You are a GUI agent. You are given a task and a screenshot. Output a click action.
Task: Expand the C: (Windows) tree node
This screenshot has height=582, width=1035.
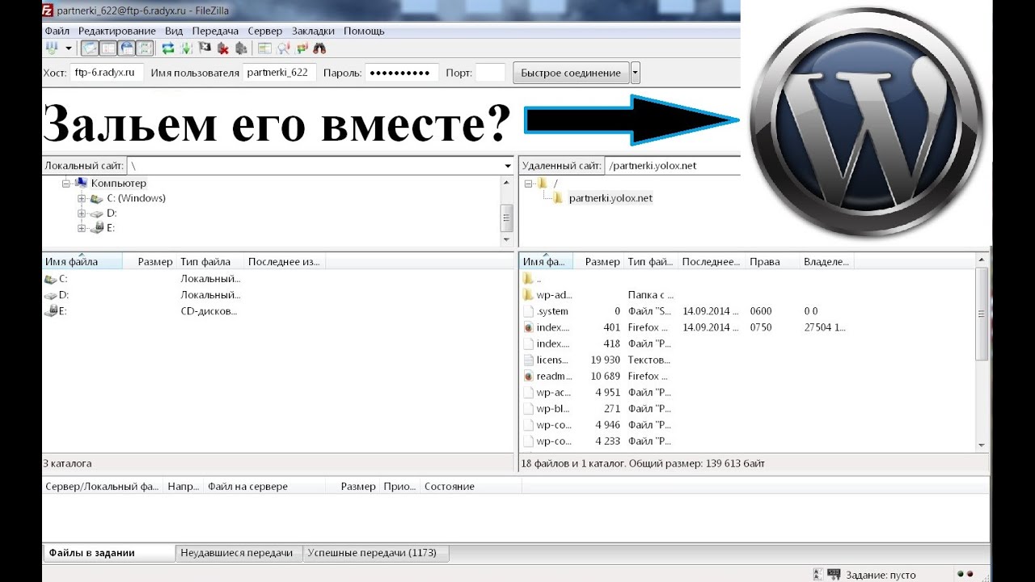click(82, 198)
